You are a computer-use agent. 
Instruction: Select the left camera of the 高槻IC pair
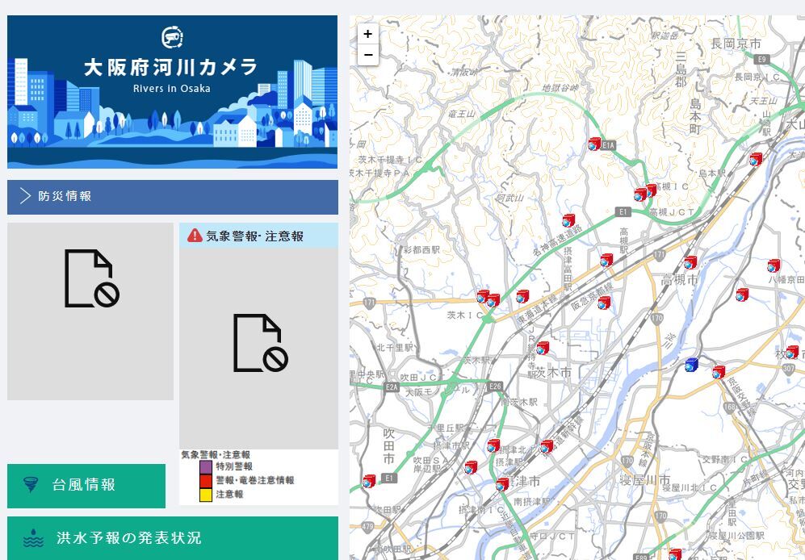tap(640, 194)
